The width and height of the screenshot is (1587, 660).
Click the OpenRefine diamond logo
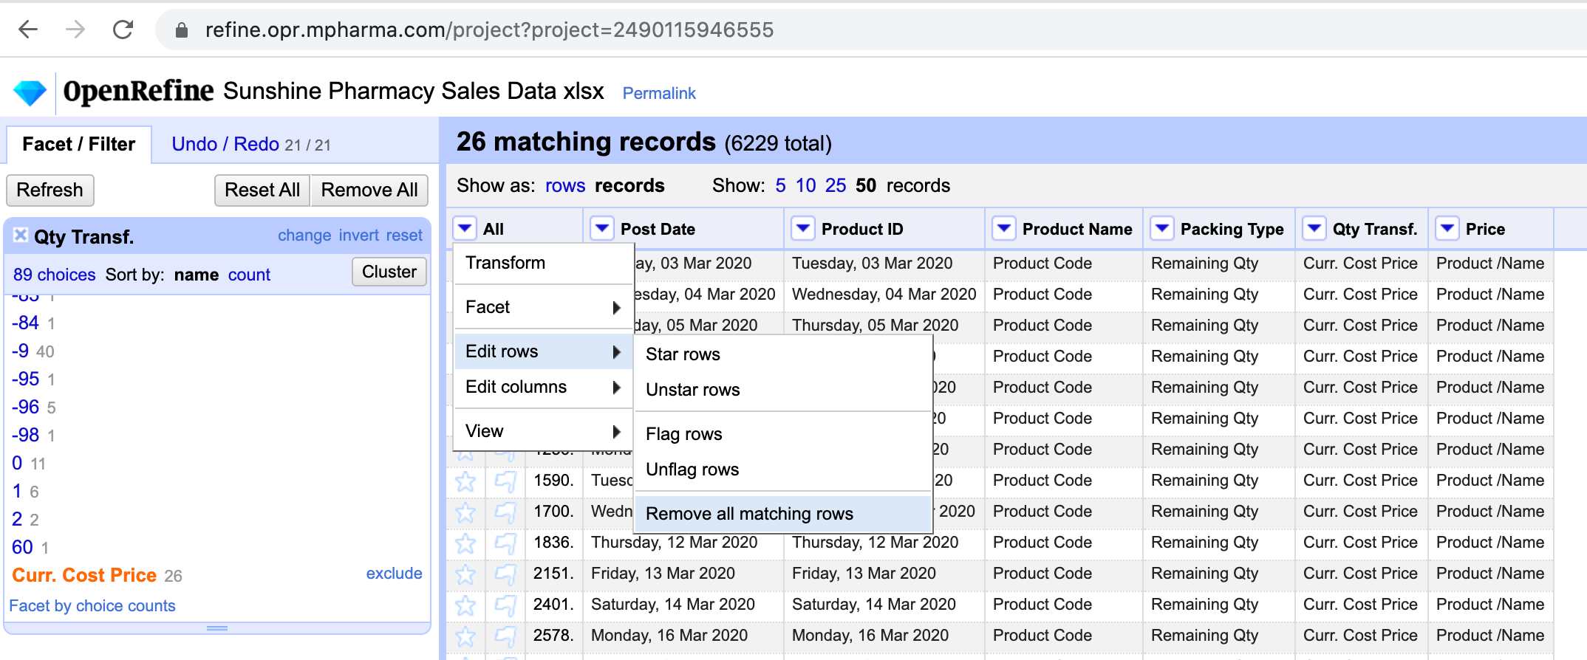[x=30, y=93]
